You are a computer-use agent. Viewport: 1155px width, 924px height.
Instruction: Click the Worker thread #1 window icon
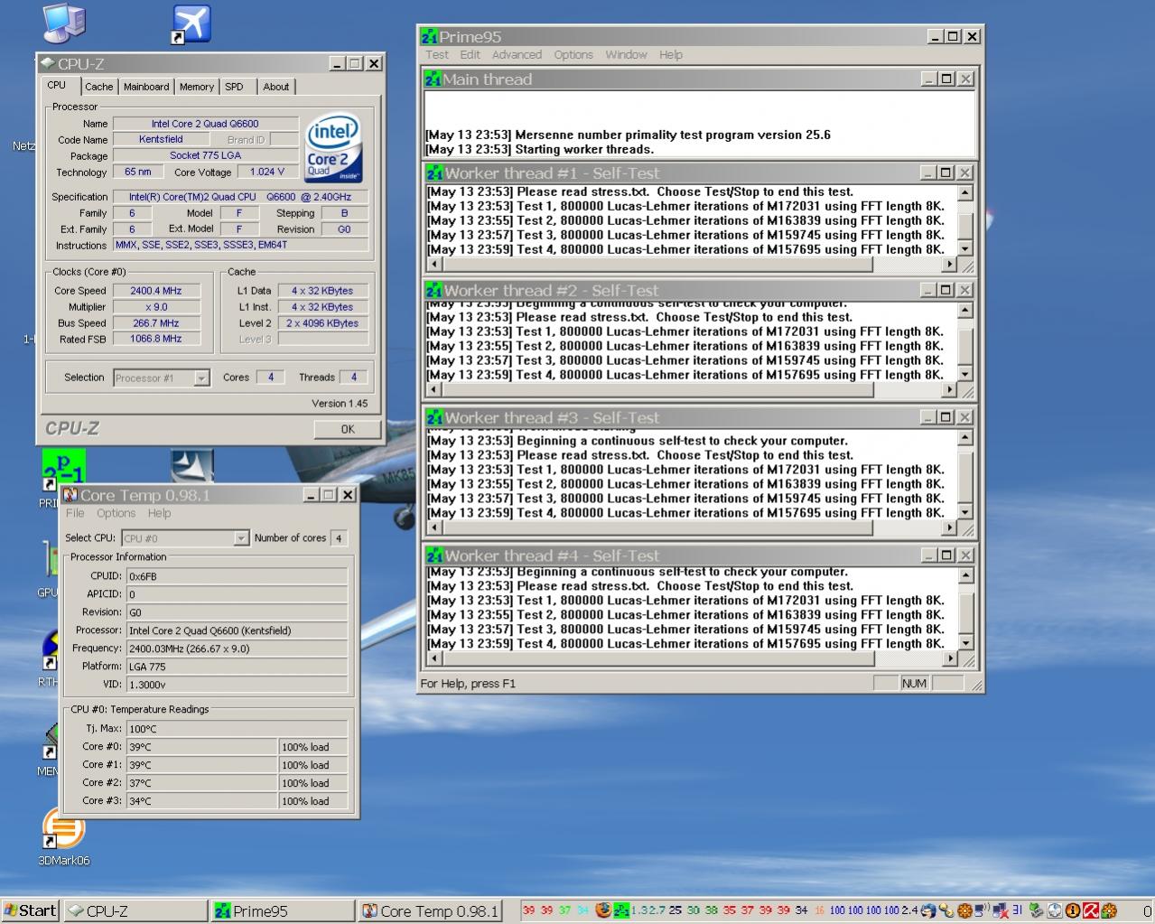click(x=434, y=173)
